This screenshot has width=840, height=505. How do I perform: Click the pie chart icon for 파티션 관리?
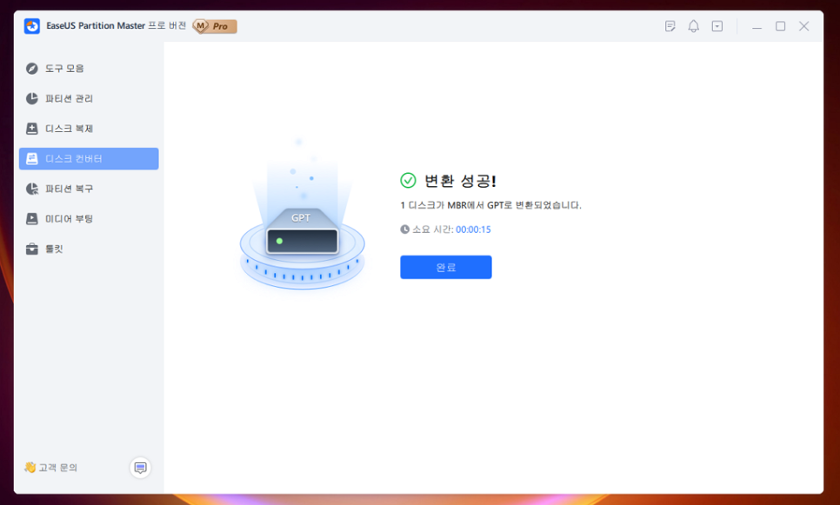tap(32, 98)
